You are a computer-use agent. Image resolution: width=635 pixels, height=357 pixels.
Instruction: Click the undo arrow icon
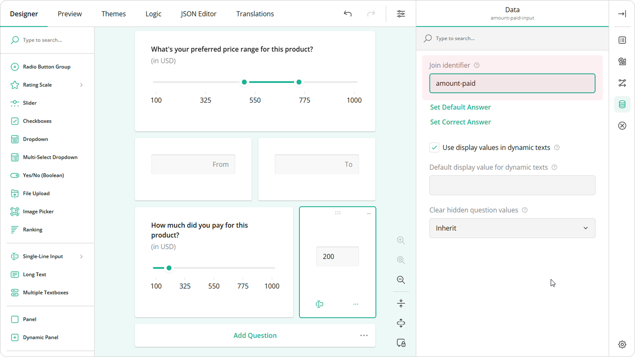[348, 14]
